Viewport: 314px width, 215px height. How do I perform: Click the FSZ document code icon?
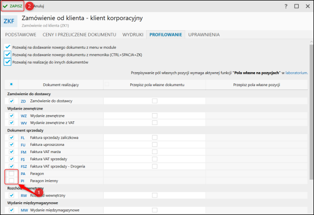[24, 167]
